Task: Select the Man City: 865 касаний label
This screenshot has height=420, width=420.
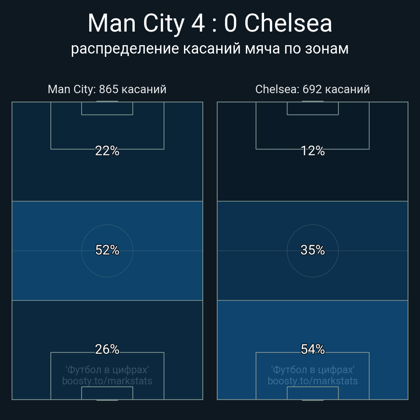Action: point(107,89)
